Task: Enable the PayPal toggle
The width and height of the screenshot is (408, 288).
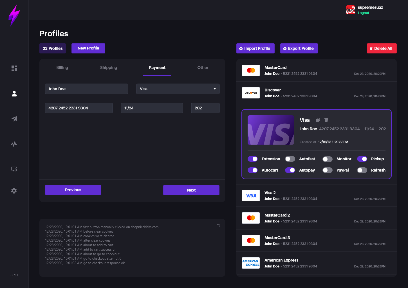Action: (328, 170)
